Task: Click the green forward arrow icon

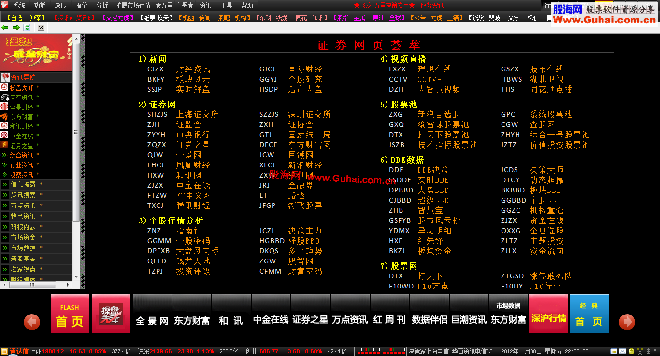Action: [x=16, y=27]
